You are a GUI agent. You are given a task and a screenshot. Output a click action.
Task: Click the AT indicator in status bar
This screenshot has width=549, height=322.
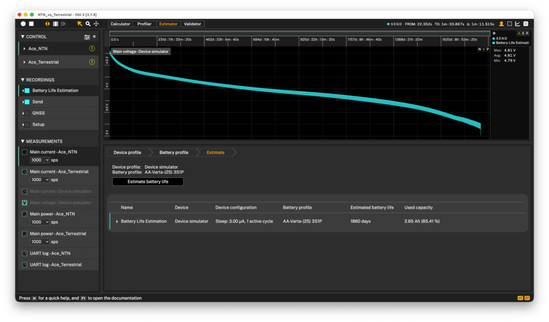coord(520,298)
